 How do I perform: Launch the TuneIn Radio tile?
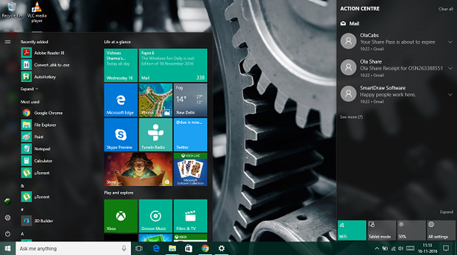click(x=156, y=135)
